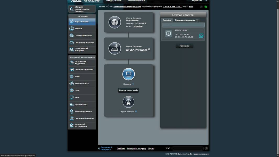Go to the VPN menu item
279x157 pixels.
(x=82, y=97)
